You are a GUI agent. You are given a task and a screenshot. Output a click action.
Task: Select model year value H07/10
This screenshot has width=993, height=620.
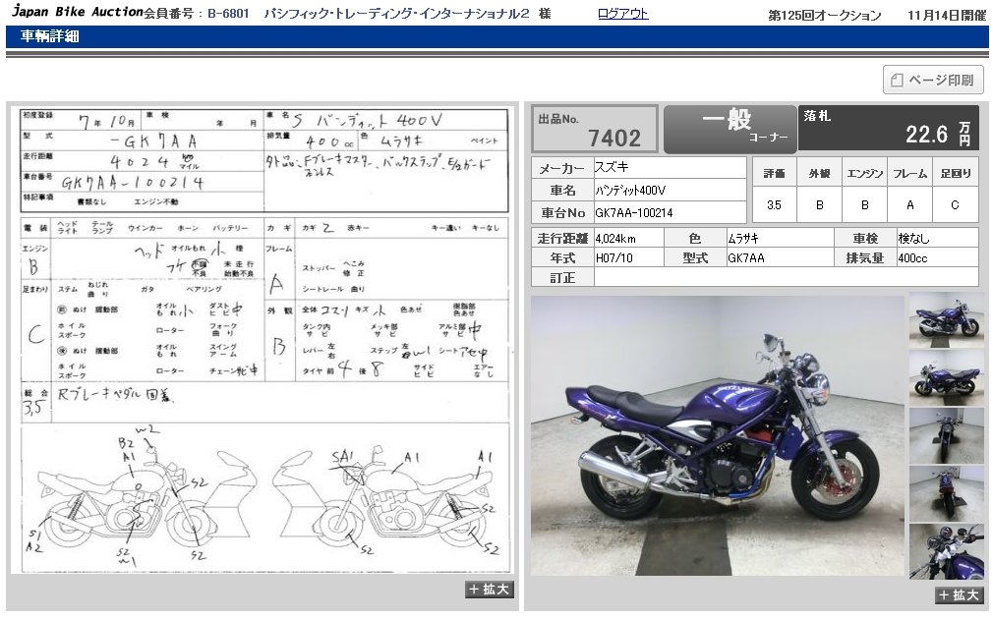[x=614, y=258]
